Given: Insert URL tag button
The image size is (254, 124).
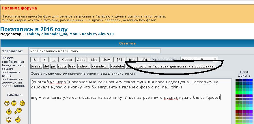Looking at the screenshot, I should click(x=144, y=60).
